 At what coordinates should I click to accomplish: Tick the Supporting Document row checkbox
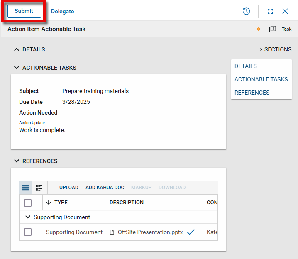coord(28,232)
